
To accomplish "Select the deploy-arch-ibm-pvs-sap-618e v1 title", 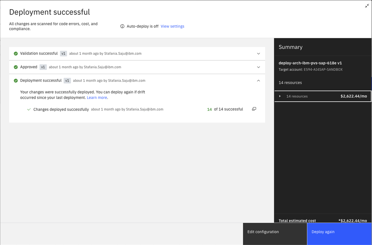I will (310, 63).
